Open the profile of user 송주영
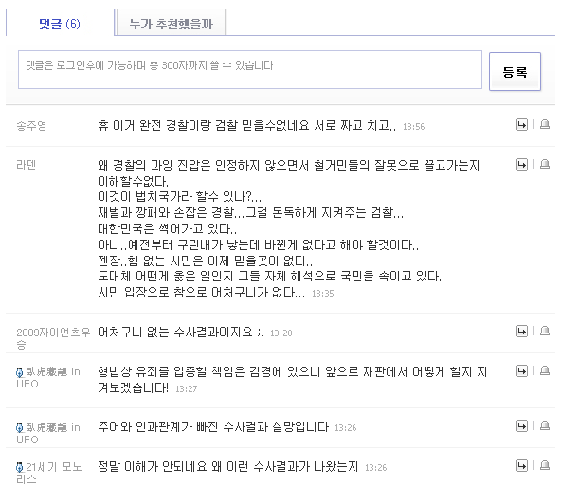Image resolution: width=562 pixels, height=486 pixels. pos(31,126)
